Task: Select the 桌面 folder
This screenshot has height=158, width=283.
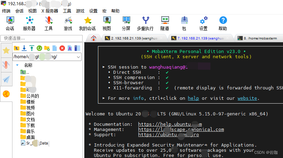Action: [x=28, y=137]
